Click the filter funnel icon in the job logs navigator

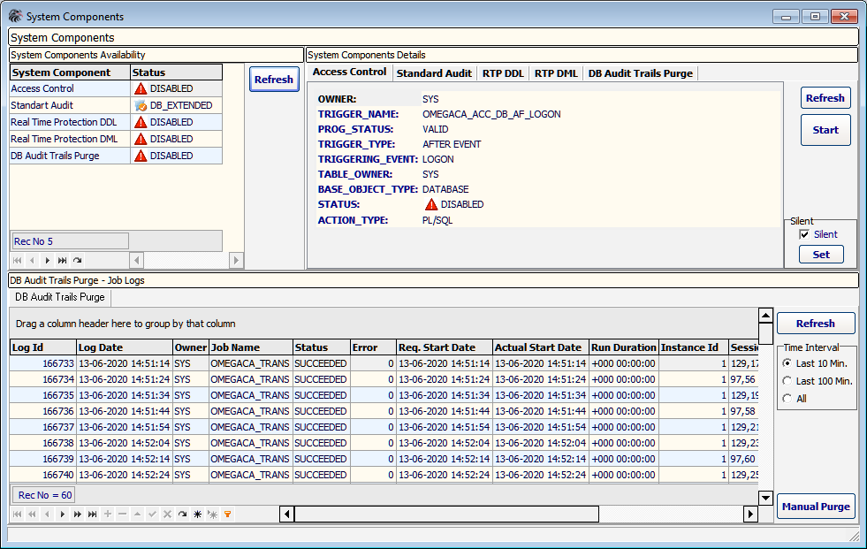pos(227,514)
